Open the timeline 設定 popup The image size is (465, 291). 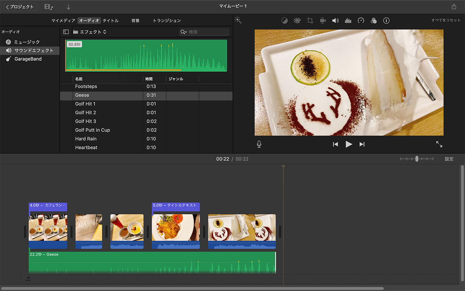449,159
